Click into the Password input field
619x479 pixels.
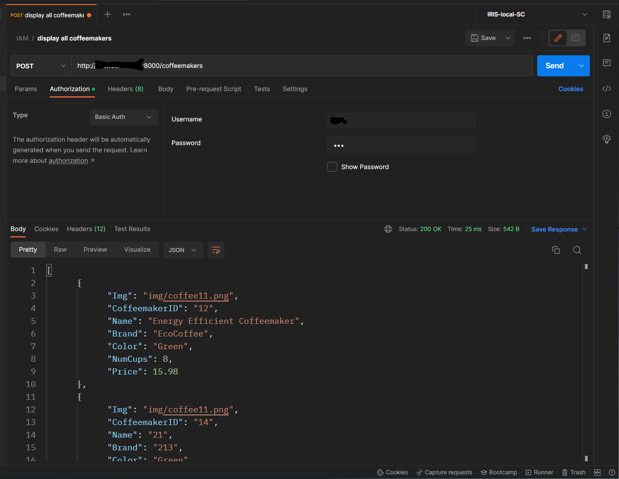tap(401, 145)
